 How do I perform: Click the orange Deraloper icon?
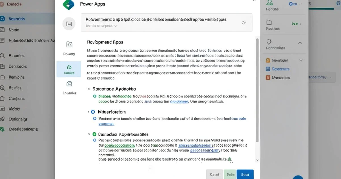tap(268, 60)
